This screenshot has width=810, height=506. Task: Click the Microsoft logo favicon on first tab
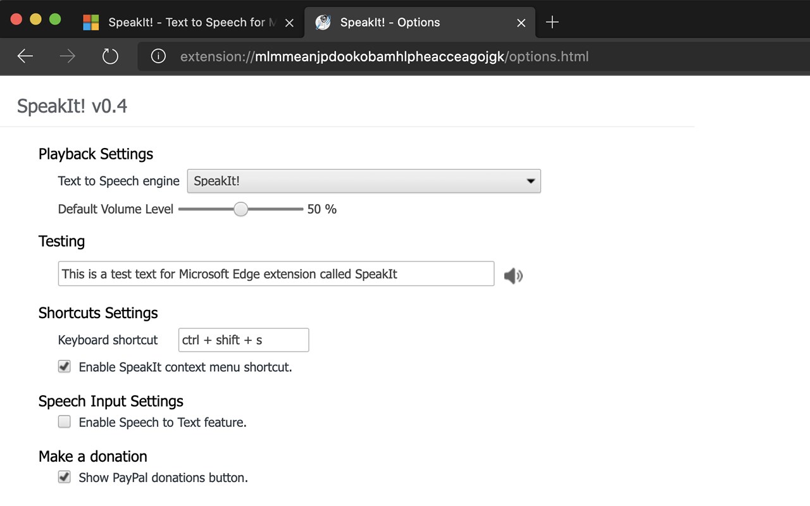[91, 23]
